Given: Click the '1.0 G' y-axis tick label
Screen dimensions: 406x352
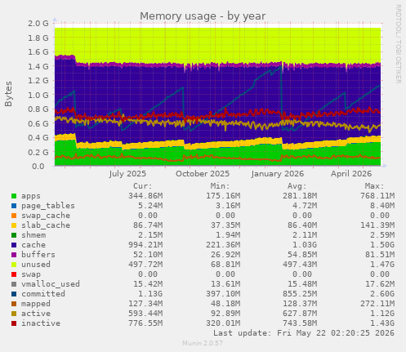Looking at the screenshot, I should (x=38, y=95).
